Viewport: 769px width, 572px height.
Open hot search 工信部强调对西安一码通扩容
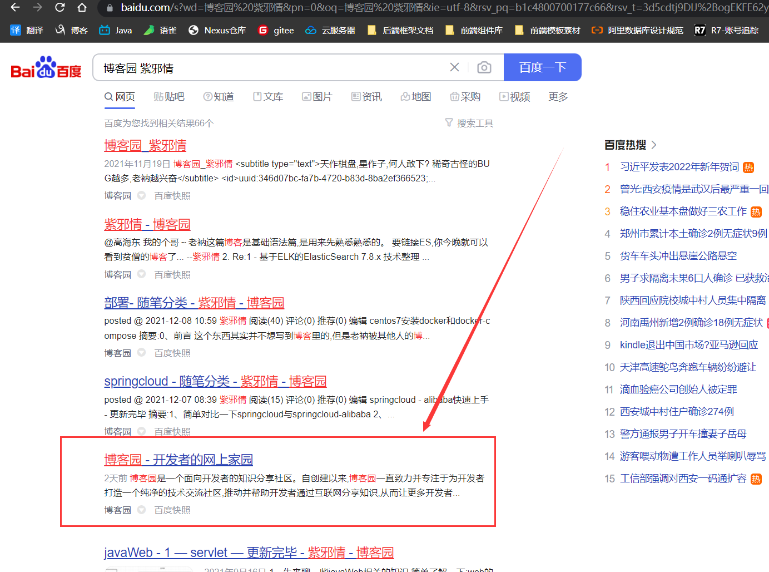coord(683,479)
